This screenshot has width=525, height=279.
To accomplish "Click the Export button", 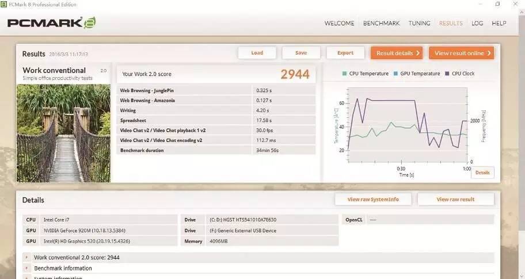I will 345,53.
